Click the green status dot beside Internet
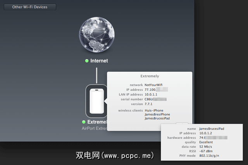The height and width of the screenshot is (165, 248). coord(87,61)
